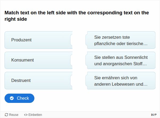Click the "Match text on the left side" heading
Viewport: 160px width, 118px height.
pos(77,16)
